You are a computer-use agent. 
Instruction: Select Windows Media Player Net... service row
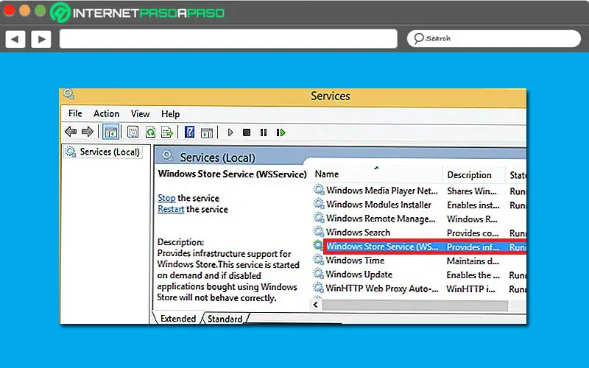click(419, 191)
